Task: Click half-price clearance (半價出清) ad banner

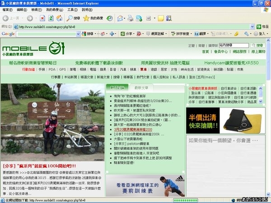Action: pos(225,120)
